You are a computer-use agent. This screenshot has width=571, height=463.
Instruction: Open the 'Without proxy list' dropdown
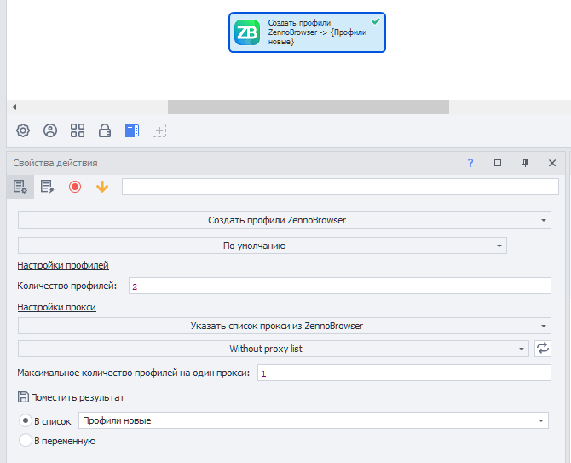tap(274, 349)
